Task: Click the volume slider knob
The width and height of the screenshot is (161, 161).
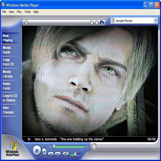Action: pos(75,155)
